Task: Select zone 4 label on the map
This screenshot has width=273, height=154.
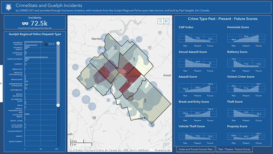Action: [94, 77]
